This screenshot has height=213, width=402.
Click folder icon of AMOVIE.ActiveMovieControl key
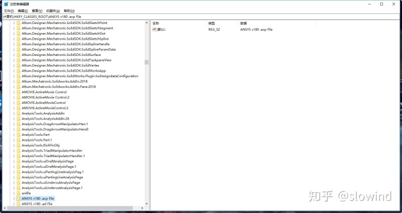coord(18,103)
